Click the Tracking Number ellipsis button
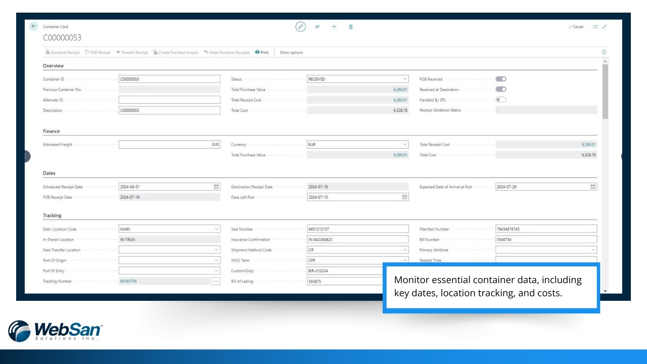This screenshot has width=647, height=364. tap(216, 281)
